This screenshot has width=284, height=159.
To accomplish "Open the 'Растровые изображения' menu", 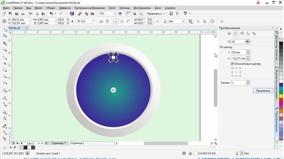I will [x=90, y=8].
